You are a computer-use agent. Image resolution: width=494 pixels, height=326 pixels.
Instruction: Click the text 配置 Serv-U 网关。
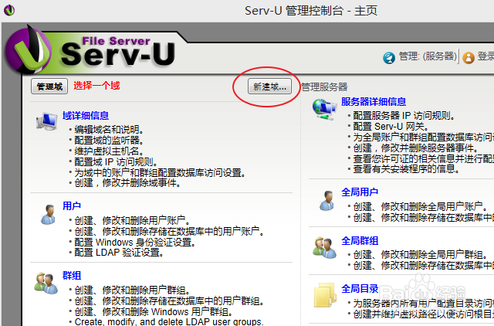pyautogui.click(x=391, y=127)
